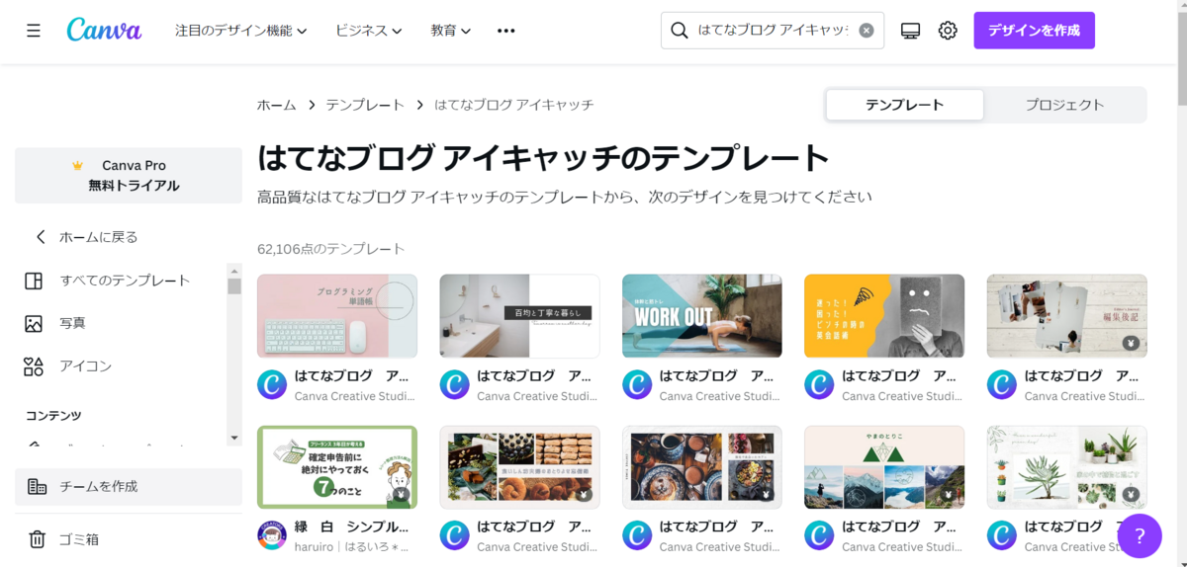Open すべてのテンプレート in the sidebar

coord(125,281)
